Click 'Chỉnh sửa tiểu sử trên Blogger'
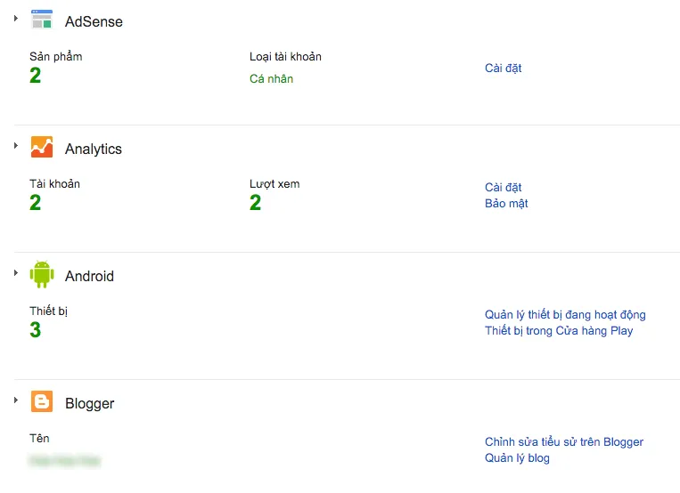 (564, 441)
